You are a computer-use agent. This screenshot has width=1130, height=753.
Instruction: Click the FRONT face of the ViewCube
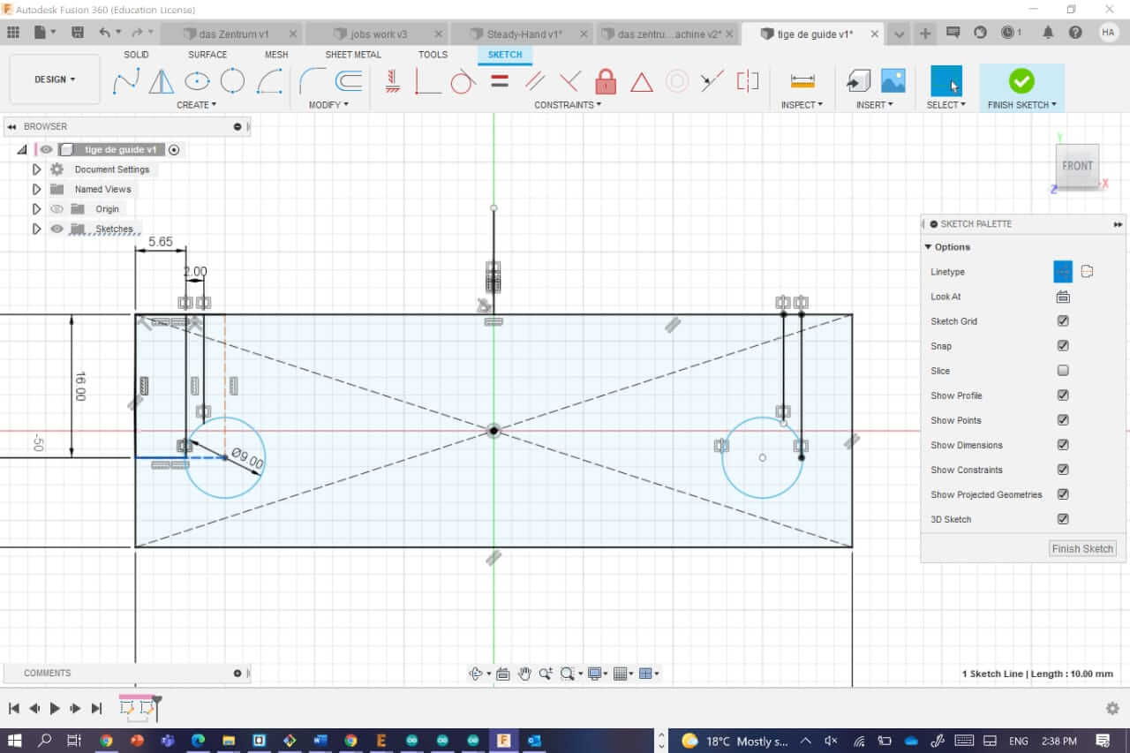(x=1077, y=166)
